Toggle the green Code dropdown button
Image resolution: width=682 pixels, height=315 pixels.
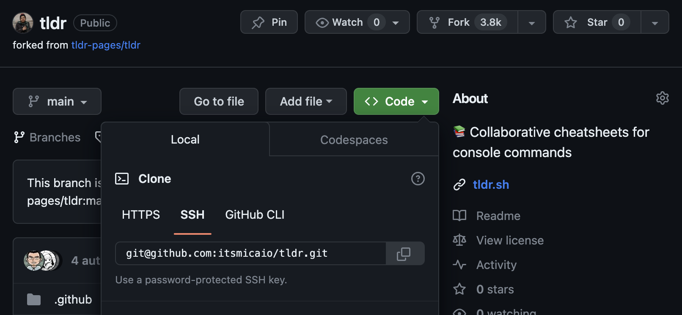[396, 101]
